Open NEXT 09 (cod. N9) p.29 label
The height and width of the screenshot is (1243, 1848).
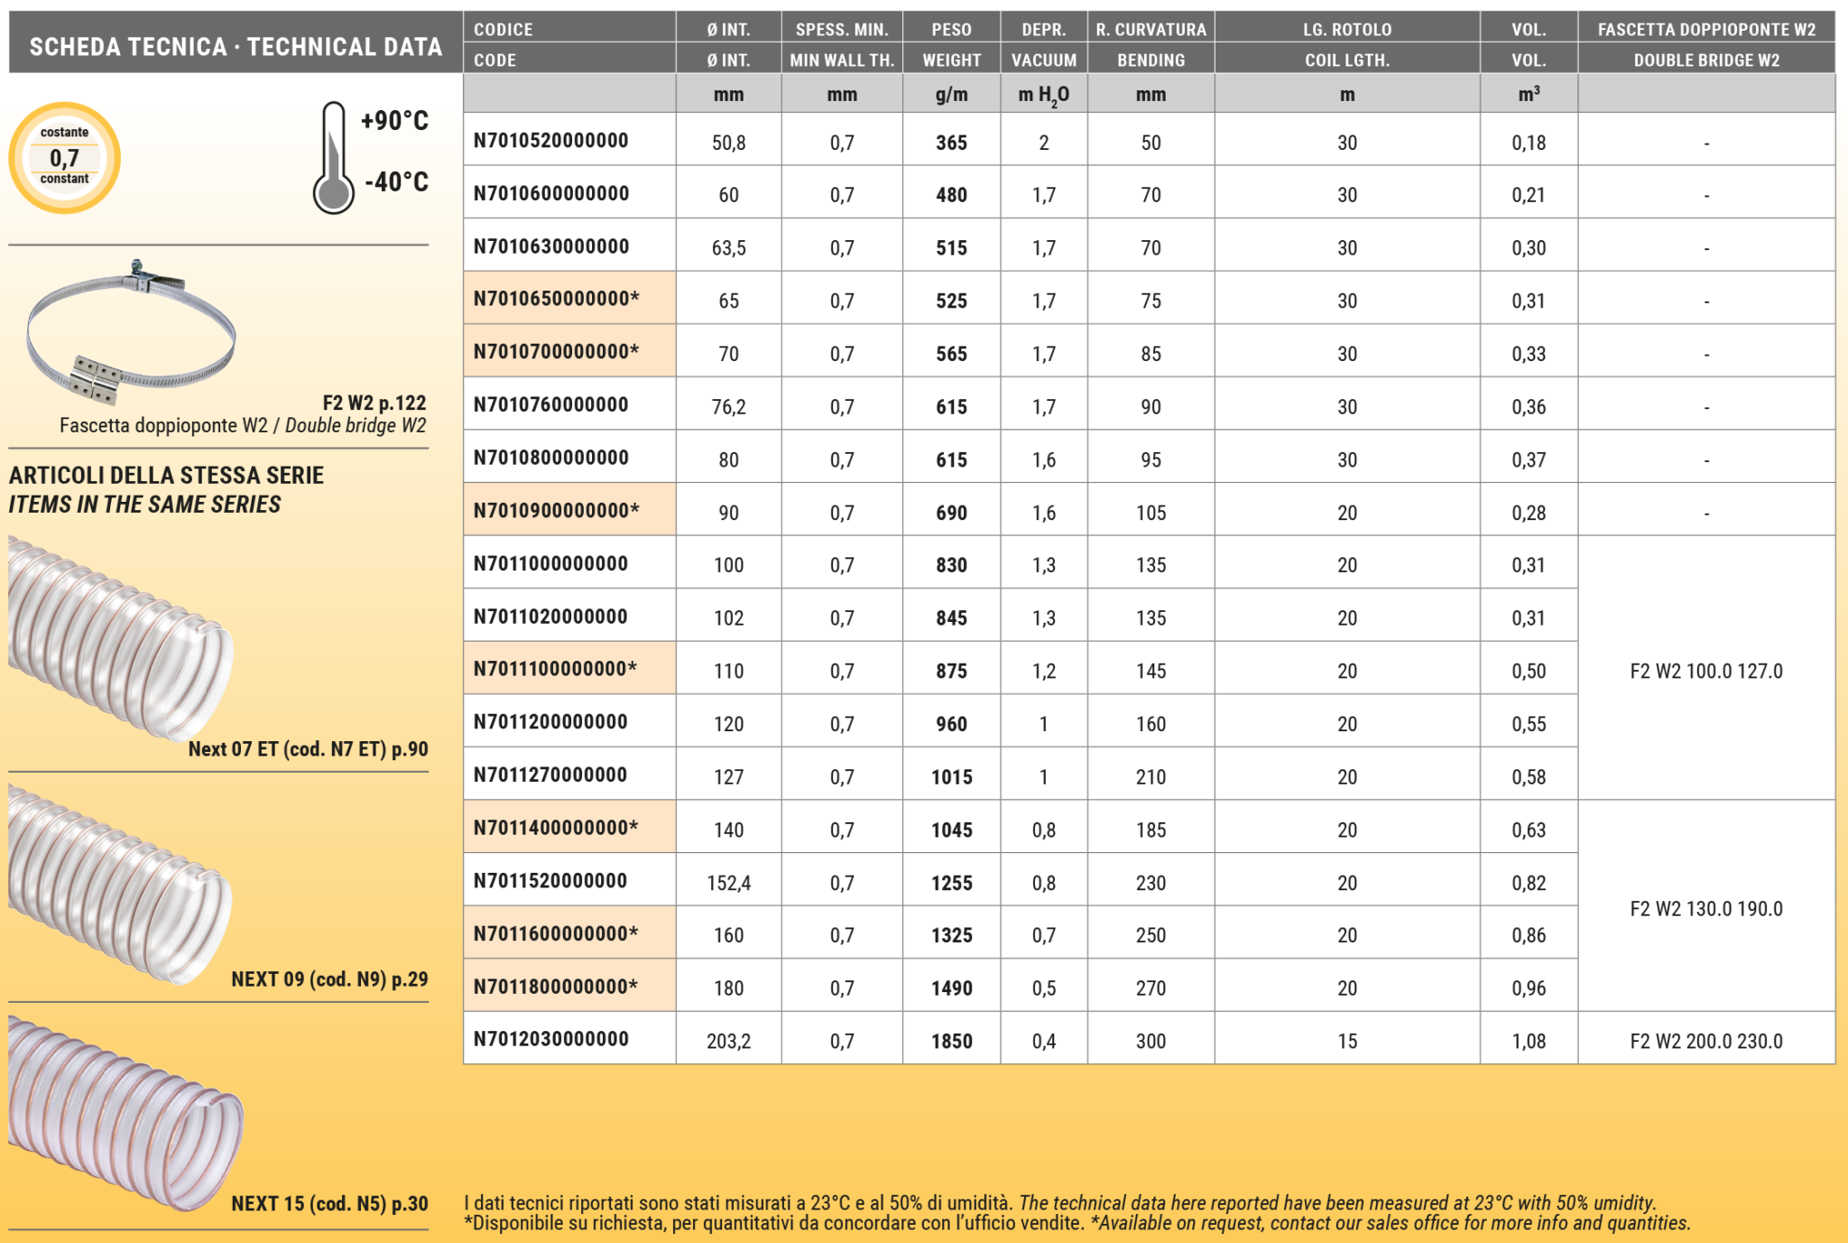click(x=329, y=979)
